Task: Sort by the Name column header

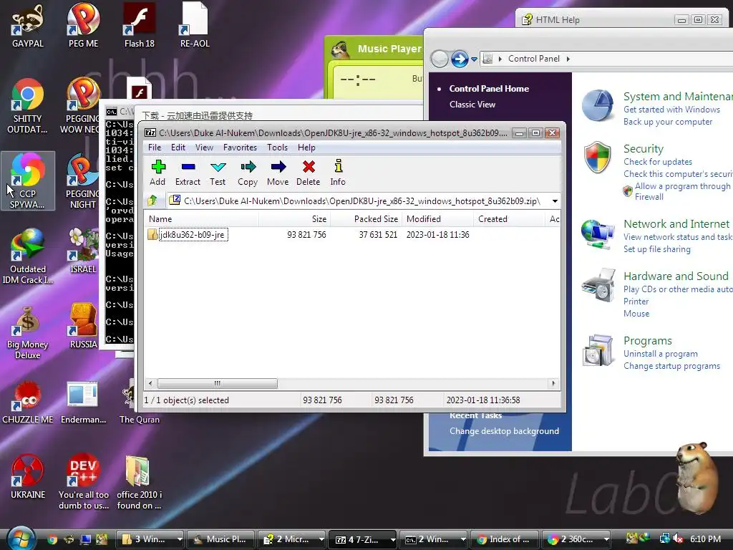Action: 202,219
